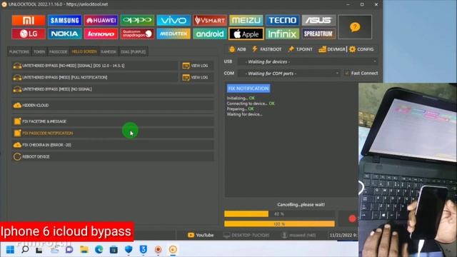The image size is (457, 257).
Task: Toggle the Fast Connect checkbox
Action: click(346, 73)
